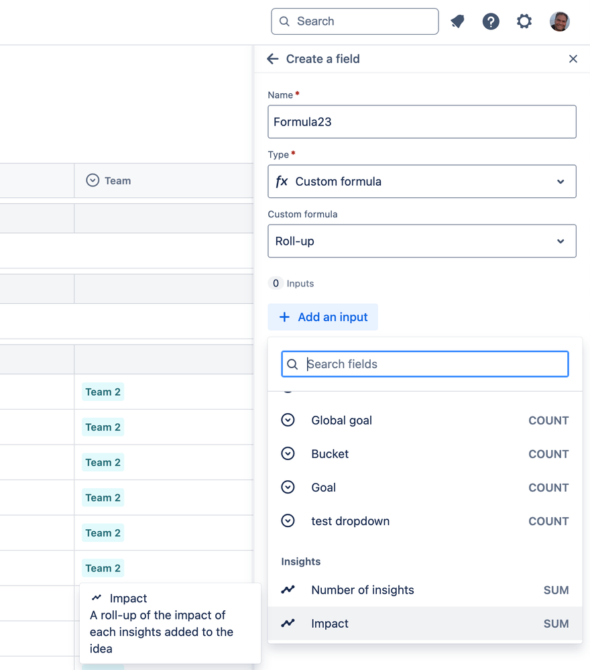This screenshot has height=670, width=590.
Task: Expand the Custom formula Roll-up dropdown
Action: pyautogui.click(x=422, y=241)
